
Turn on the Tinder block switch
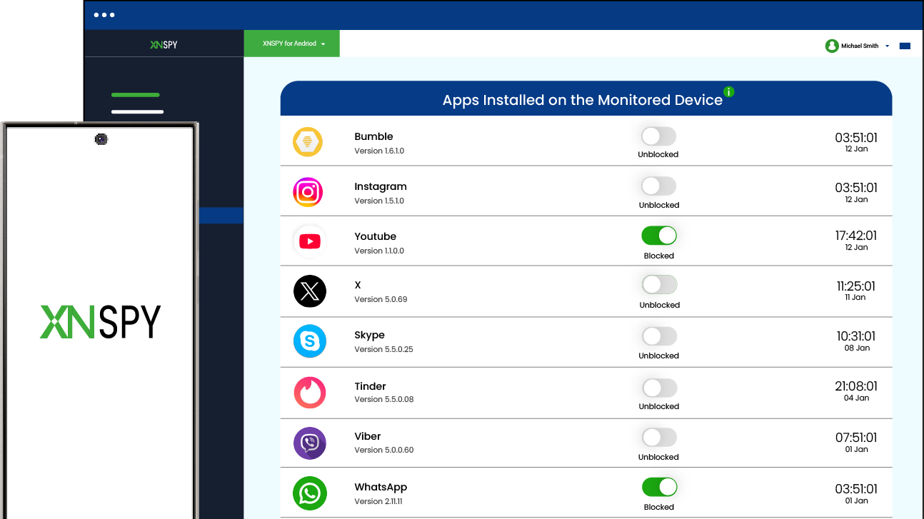[658, 388]
